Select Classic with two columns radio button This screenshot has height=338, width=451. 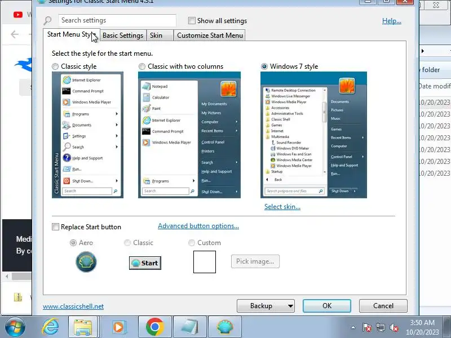click(142, 66)
